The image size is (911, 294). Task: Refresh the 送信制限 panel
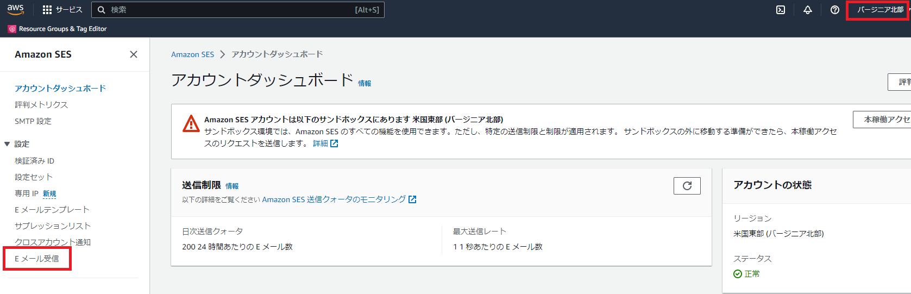(x=687, y=186)
